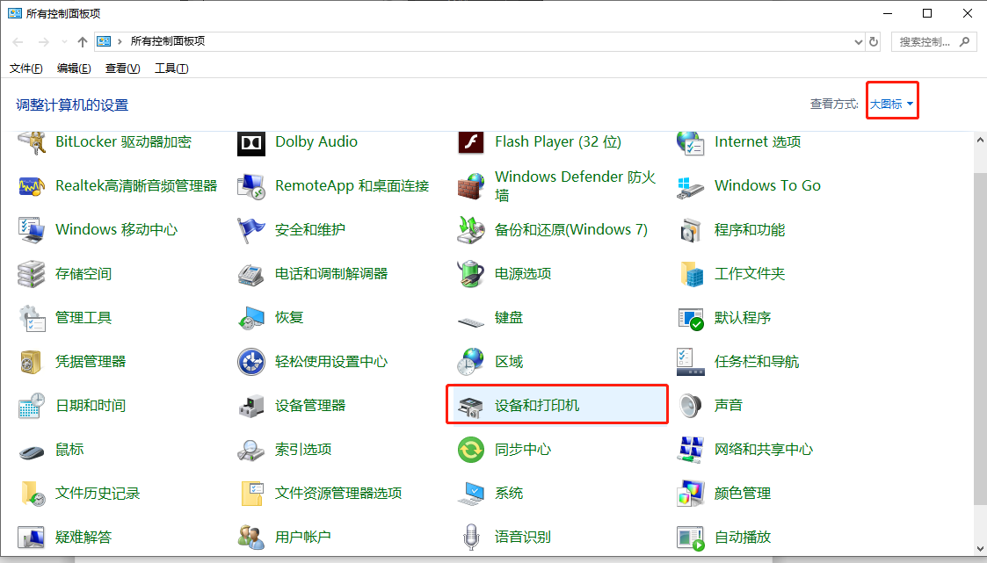Open the 存储空间 drives icon
This screenshot has width=987, height=563.
point(31,274)
